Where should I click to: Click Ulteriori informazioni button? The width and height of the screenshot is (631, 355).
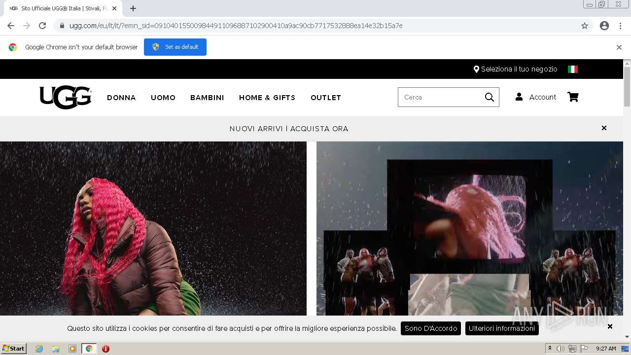[502, 328]
